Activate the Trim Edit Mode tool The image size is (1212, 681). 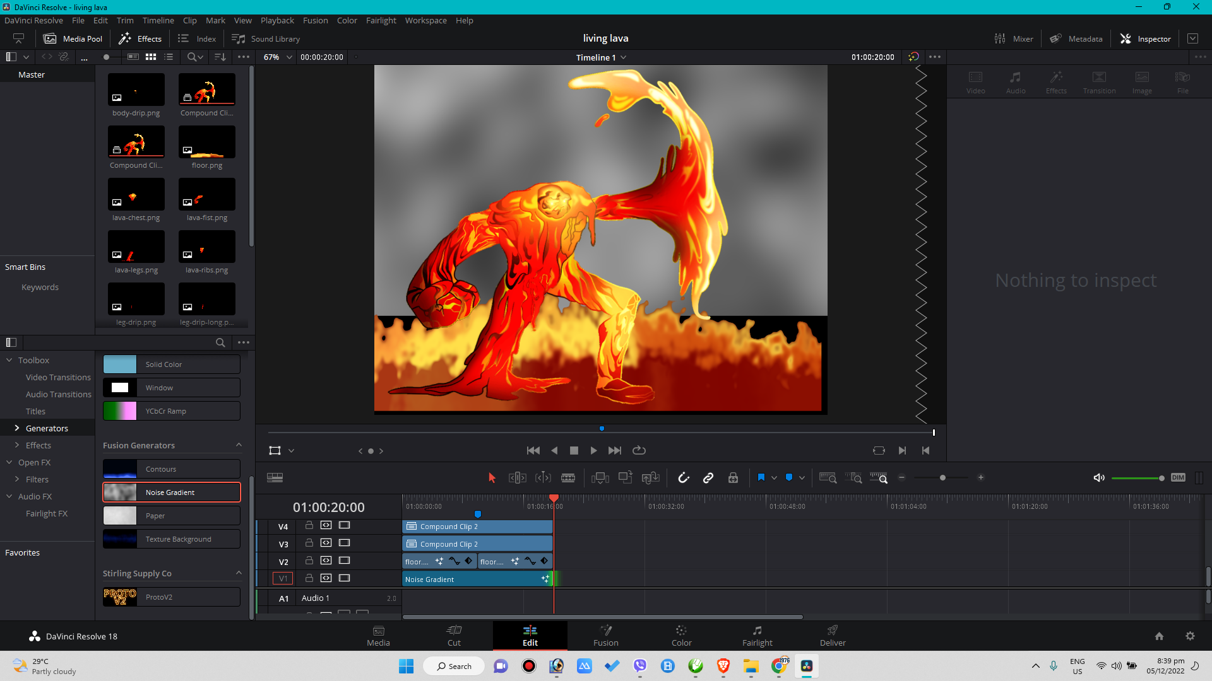click(x=518, y=478)
